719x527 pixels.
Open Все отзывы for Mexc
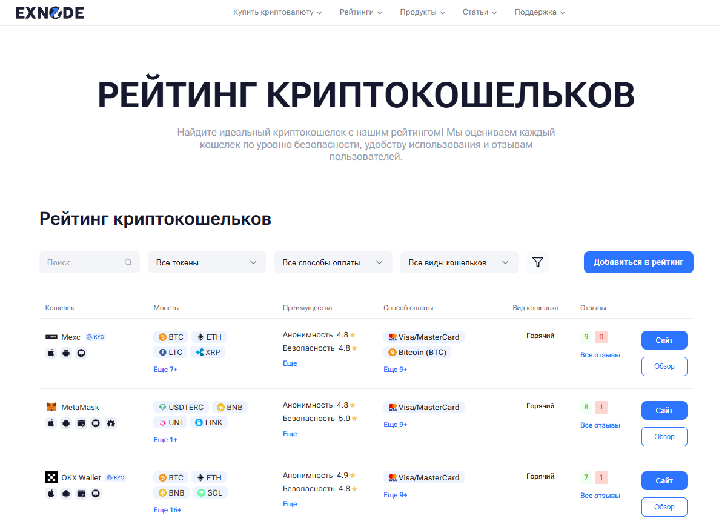pyautogui.click(x=600, y=354)
